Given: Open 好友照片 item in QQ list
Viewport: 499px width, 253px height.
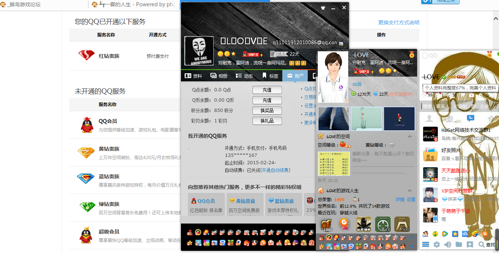Looking at the screenshot, I should coord(459,154).
